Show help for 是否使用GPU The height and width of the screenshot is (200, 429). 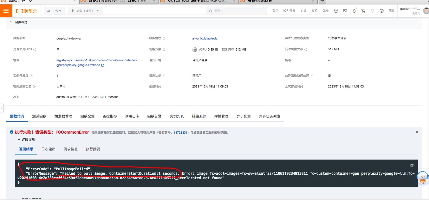pos(35,49)
